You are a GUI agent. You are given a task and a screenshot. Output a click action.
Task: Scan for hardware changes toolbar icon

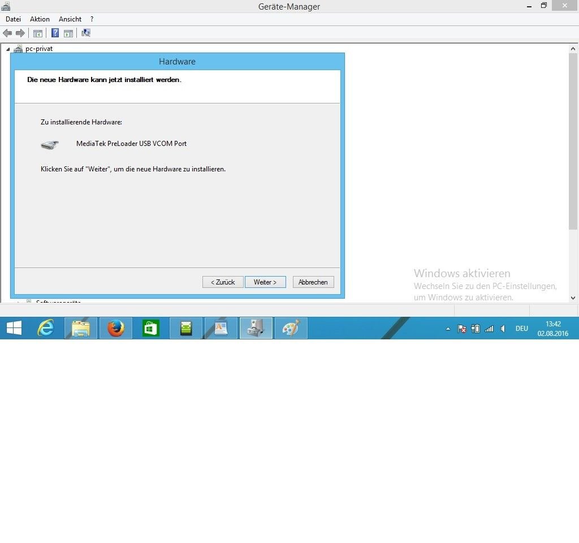(86, 33)
